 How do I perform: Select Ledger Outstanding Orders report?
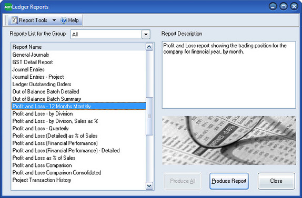(78, 84)
